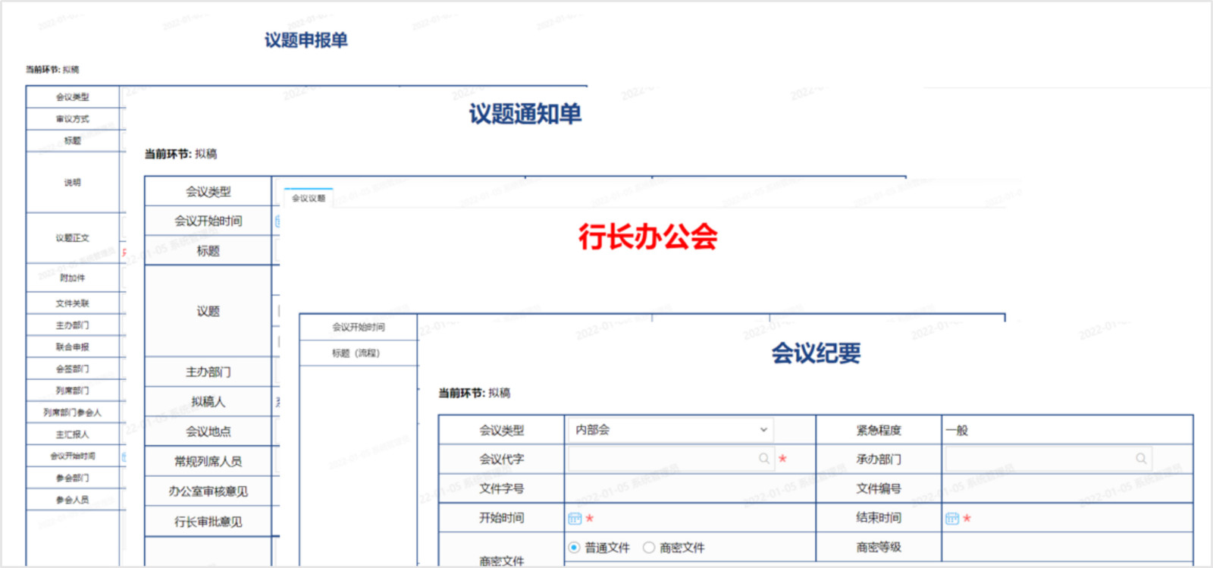Click the search icon in 承办部门 field
The height and width of the screenshot is (568, 1213).
point(1141,459)
